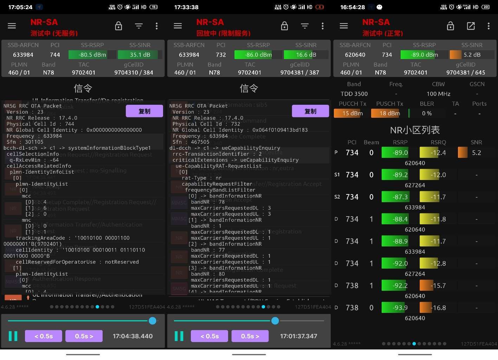498x360 pixels.
Task: Click 复制 copy button in left screen
Action: [x=144, y=111]
